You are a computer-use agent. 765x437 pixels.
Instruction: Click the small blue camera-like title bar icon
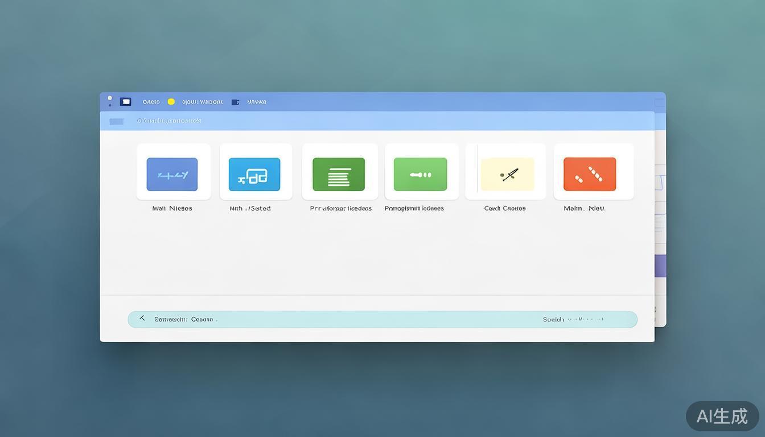coord(235,102)
